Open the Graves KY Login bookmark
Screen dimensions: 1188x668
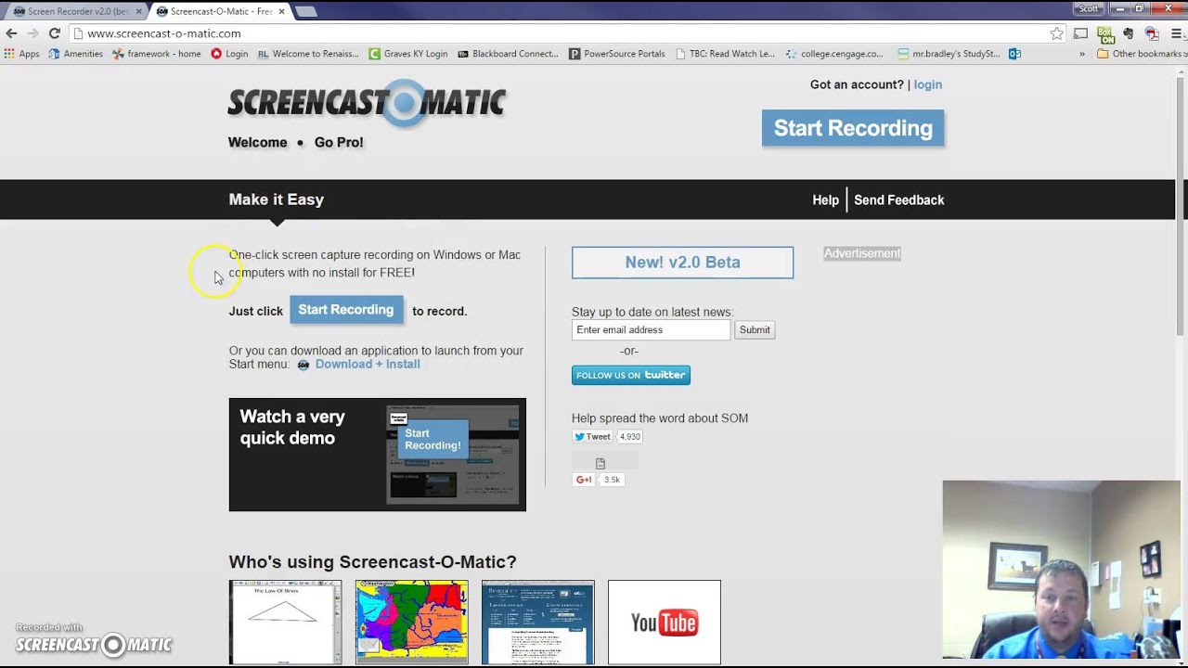point(408,54)
